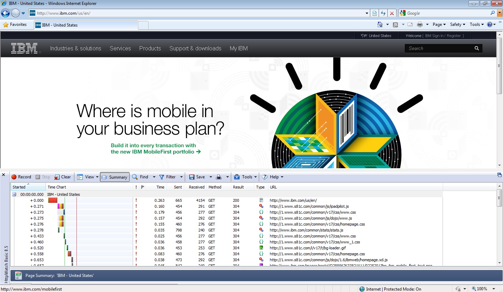Screen dimensions: 503x292
Task: Open Industries & solutions menu
Action: pos(76,48)
